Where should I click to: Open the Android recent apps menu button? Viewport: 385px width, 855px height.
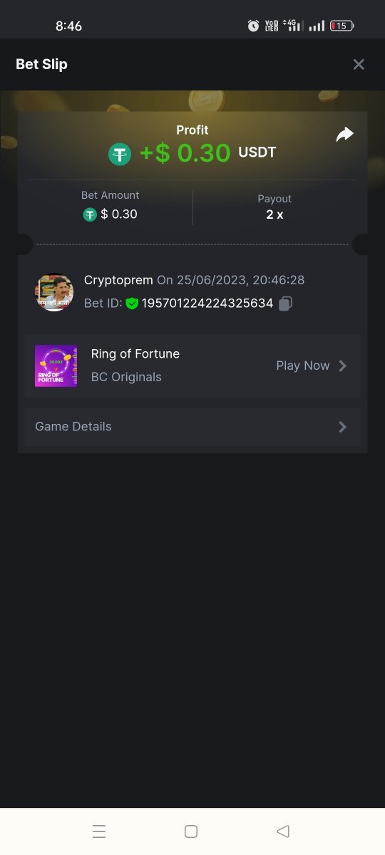99,831
